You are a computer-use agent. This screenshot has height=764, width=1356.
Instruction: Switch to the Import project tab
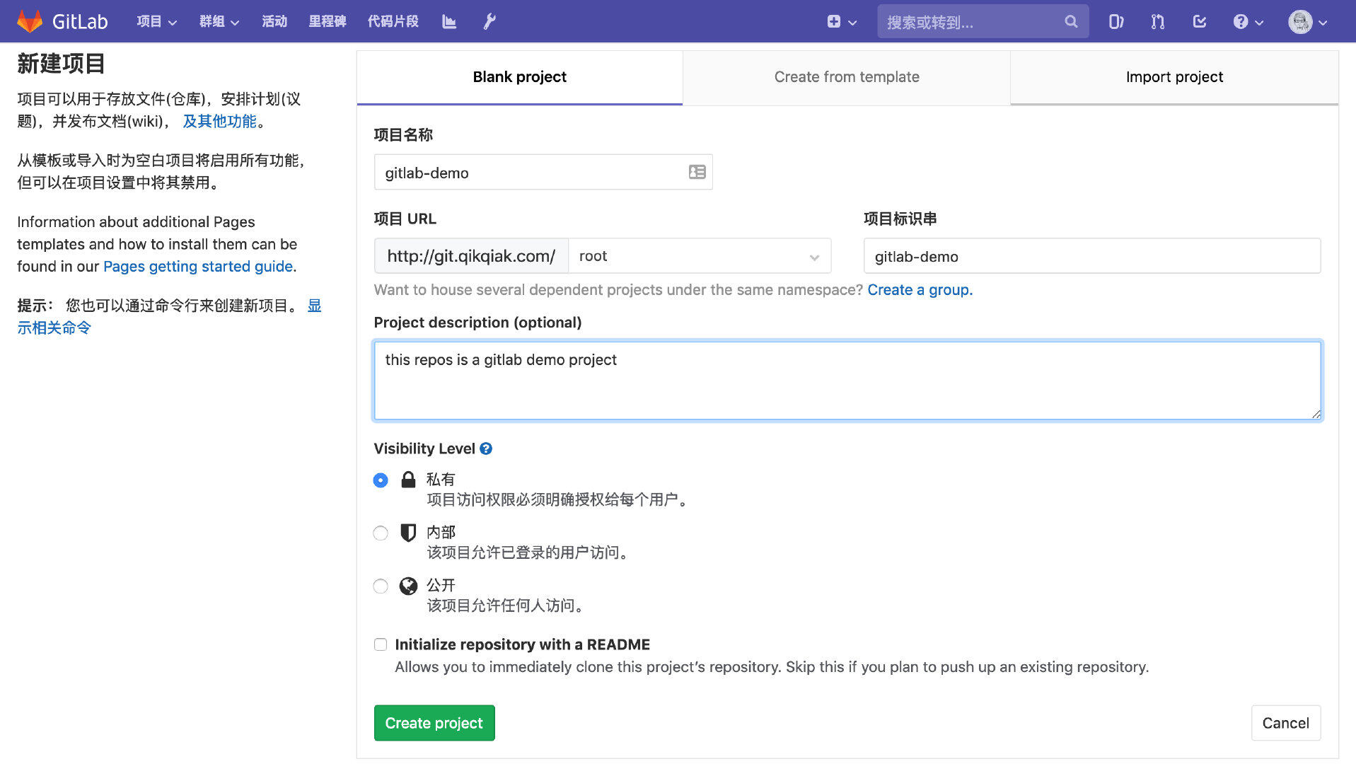(x=1174, y=77)
